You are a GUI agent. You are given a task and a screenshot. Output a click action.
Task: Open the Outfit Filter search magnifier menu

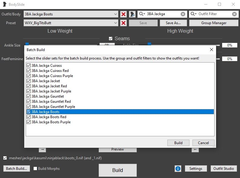193,14
